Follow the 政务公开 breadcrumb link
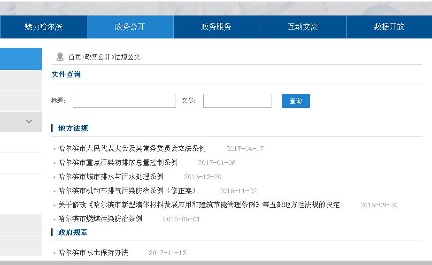The height and width of the screenshot is (265, 432). [x=98, y=57]
